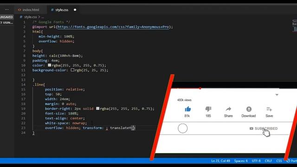The height and width of the screenshot is (167, 297).
Task: Click the '.line{' selector on line 14
Action: click(39, 84)
